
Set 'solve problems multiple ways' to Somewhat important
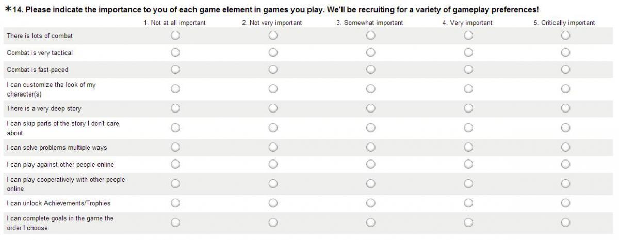pyautogui.click(x=370, y=147)
